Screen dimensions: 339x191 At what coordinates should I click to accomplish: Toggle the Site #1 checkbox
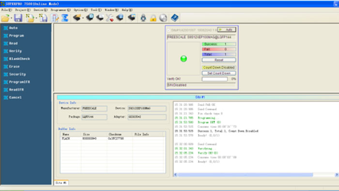pos(169,30)
